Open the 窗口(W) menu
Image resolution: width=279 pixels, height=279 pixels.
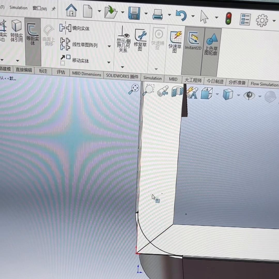[x=39, y=8]
